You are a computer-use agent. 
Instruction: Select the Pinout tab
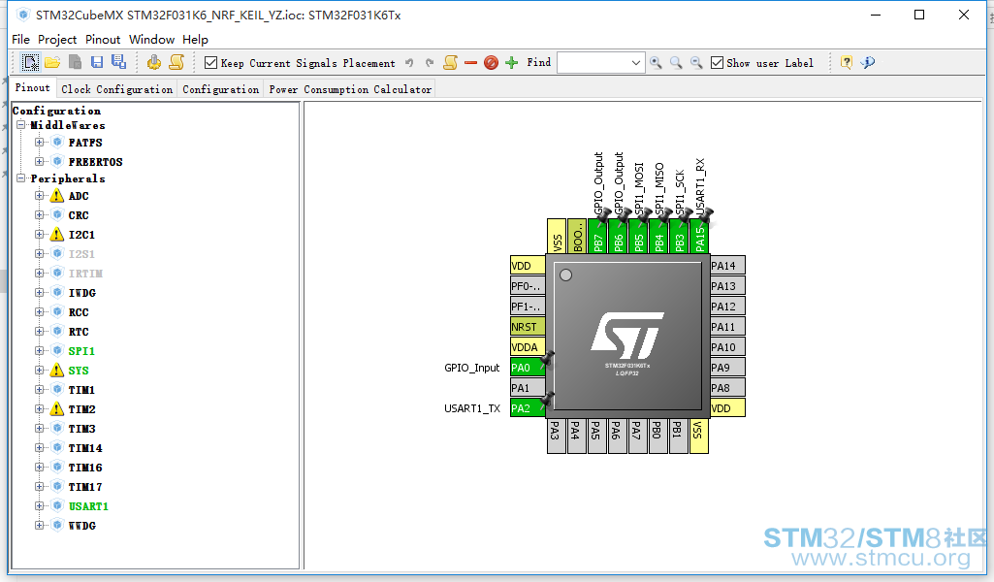pos(32,88)
